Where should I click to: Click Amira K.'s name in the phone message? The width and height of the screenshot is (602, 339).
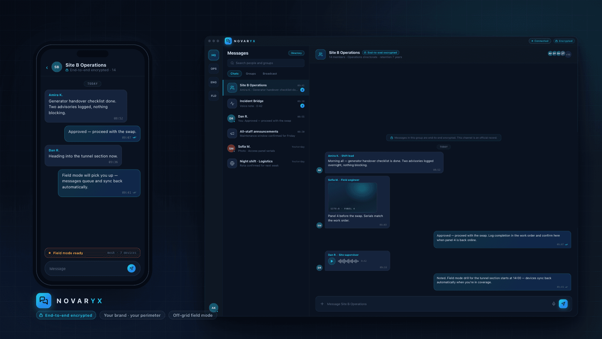pos(56,95)
